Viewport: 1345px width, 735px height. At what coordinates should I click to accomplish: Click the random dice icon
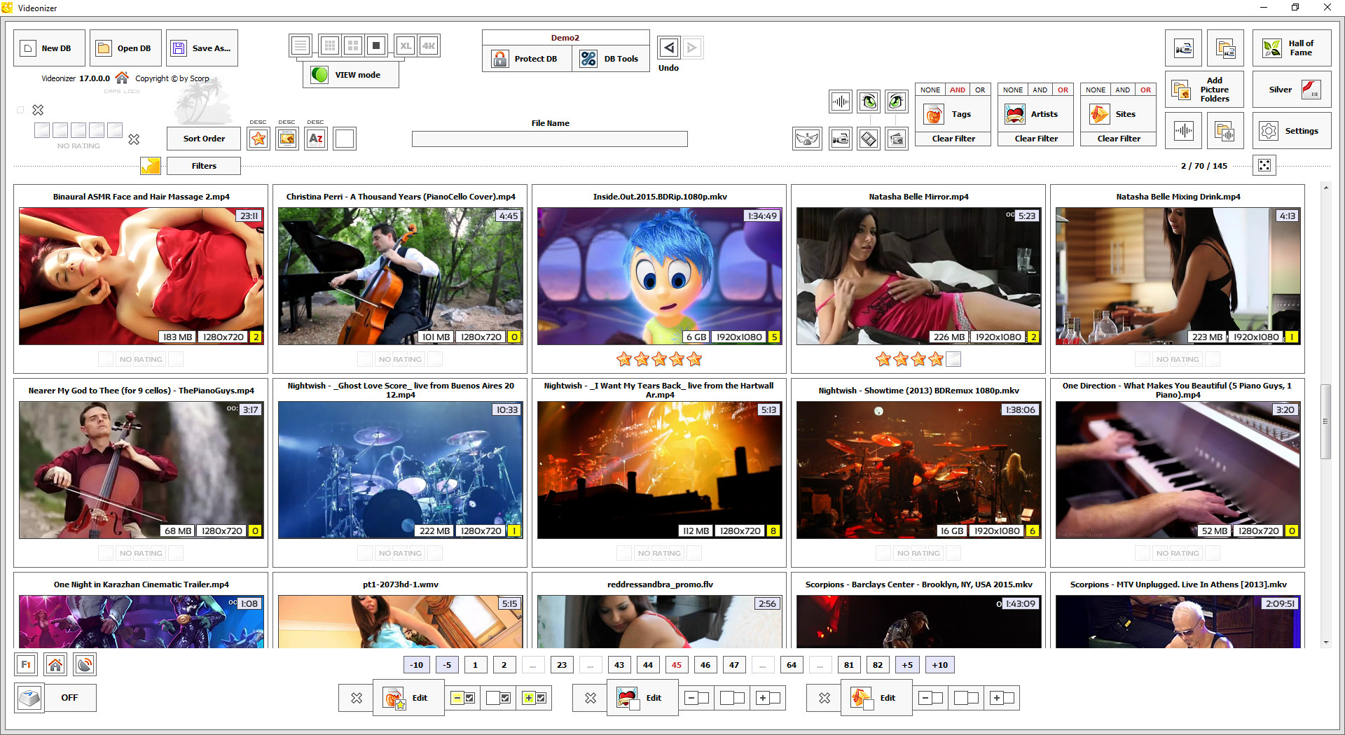pyautogui.click(x=1264, y=165)
